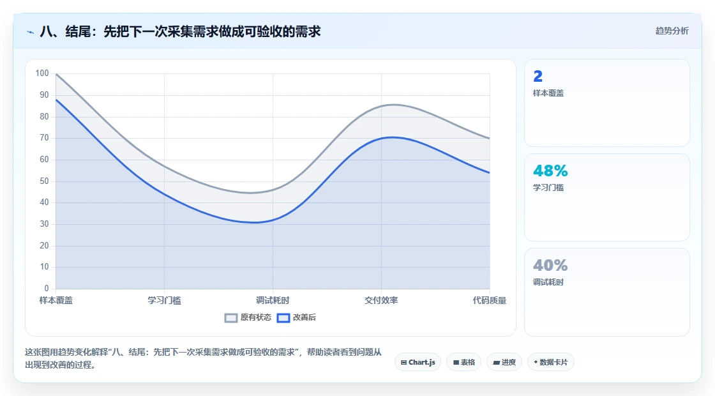Click the 样本覆盖 x-axis label
The width and height of the screenshot is (715, 396).
[x=56, y=300]
